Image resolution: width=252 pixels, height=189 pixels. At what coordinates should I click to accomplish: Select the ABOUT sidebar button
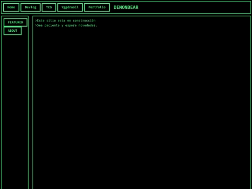[13, 31]
